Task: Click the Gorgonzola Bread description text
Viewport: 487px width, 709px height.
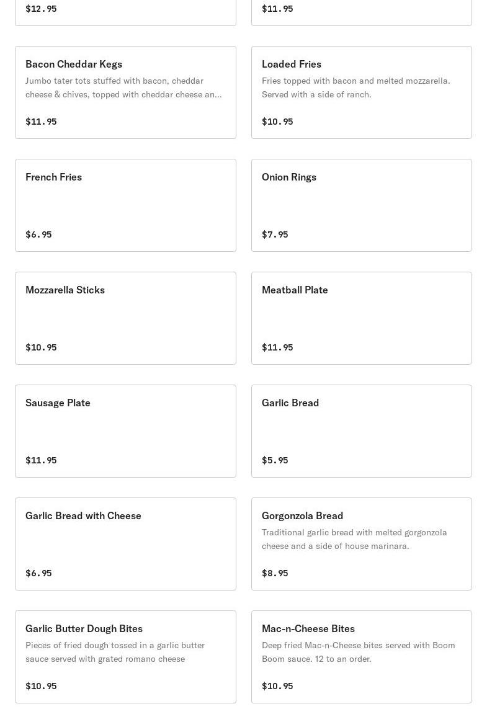Action: [x=354, y=539]
